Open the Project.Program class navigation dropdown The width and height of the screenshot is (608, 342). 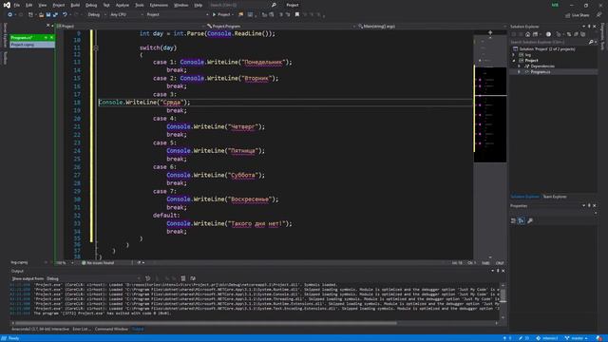click(x=281, y=27)
